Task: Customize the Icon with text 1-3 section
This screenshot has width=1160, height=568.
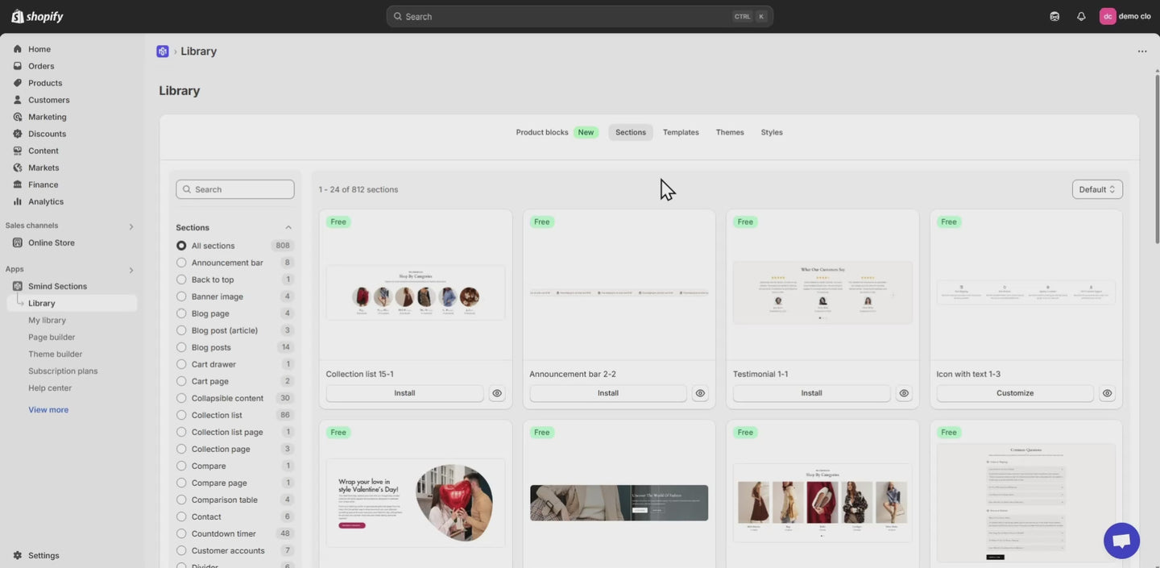Action: point(1014,393)
